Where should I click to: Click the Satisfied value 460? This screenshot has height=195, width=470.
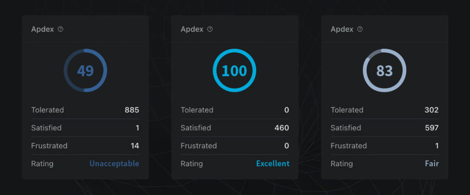(x=282, y=128)
